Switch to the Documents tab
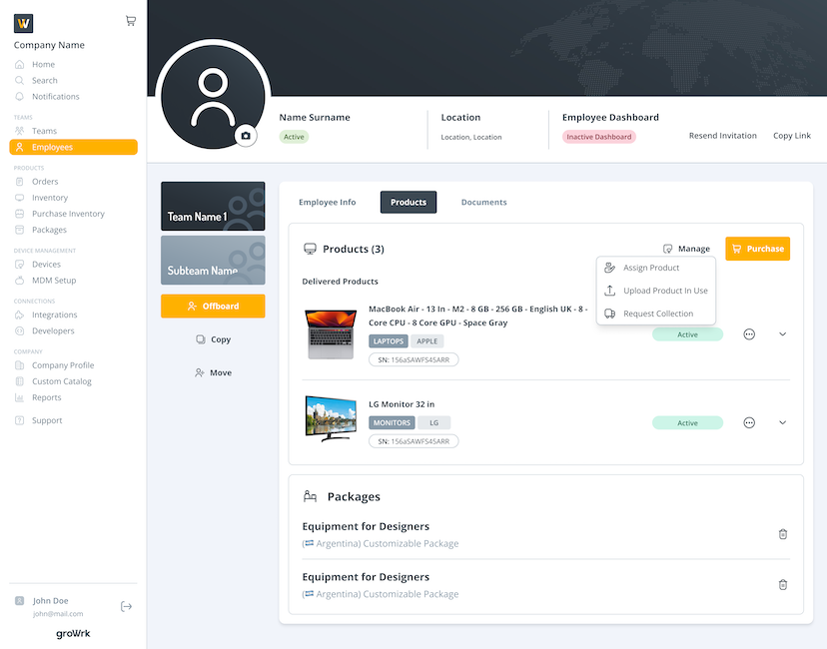Image resolution: width=827 pixels, height=649 pixels. click(x=483, y=202)
